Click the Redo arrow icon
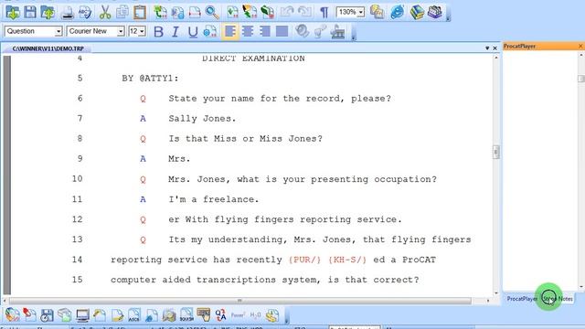This screenshot has width=585, height=329. (304, 12)
